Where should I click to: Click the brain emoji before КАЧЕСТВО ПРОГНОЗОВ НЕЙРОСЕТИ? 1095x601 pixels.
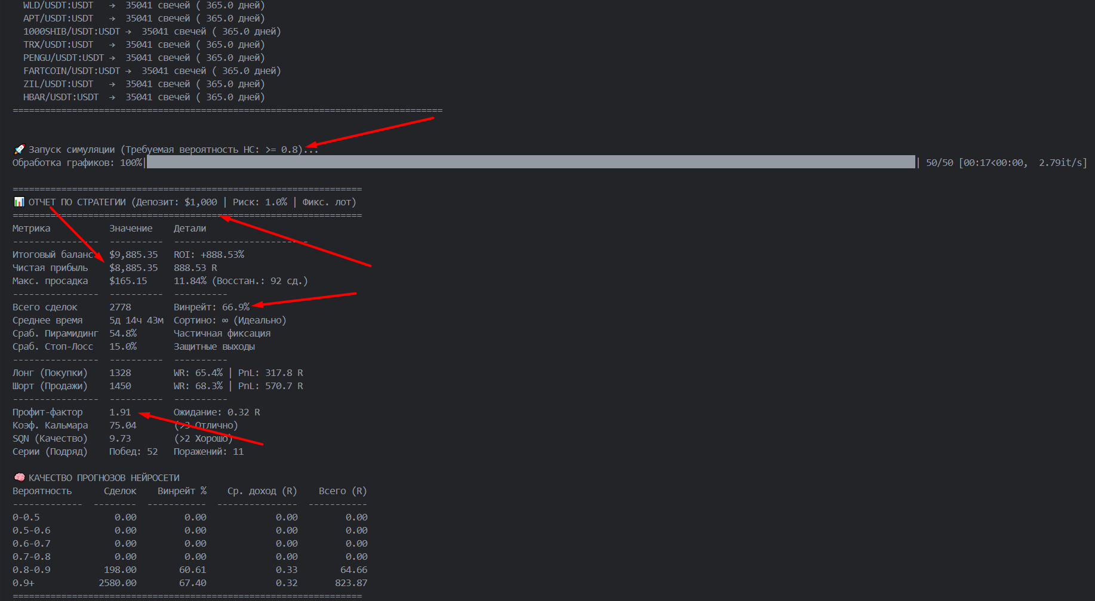pos(19,477)
